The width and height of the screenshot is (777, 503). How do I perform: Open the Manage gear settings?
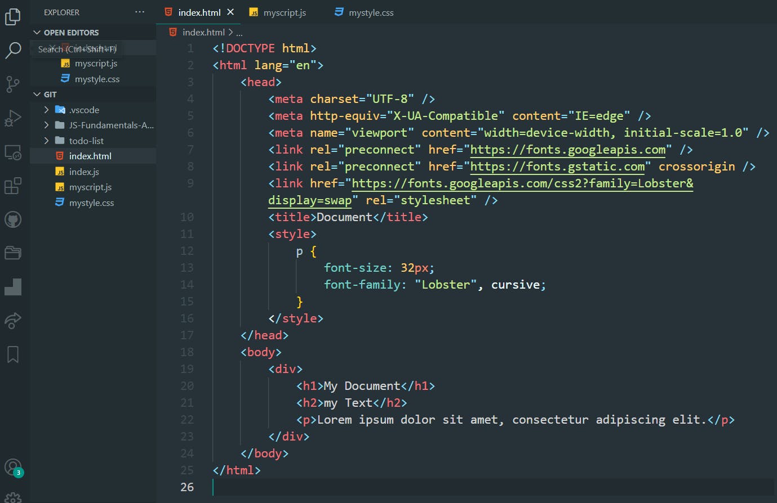[x=13, y=497]
